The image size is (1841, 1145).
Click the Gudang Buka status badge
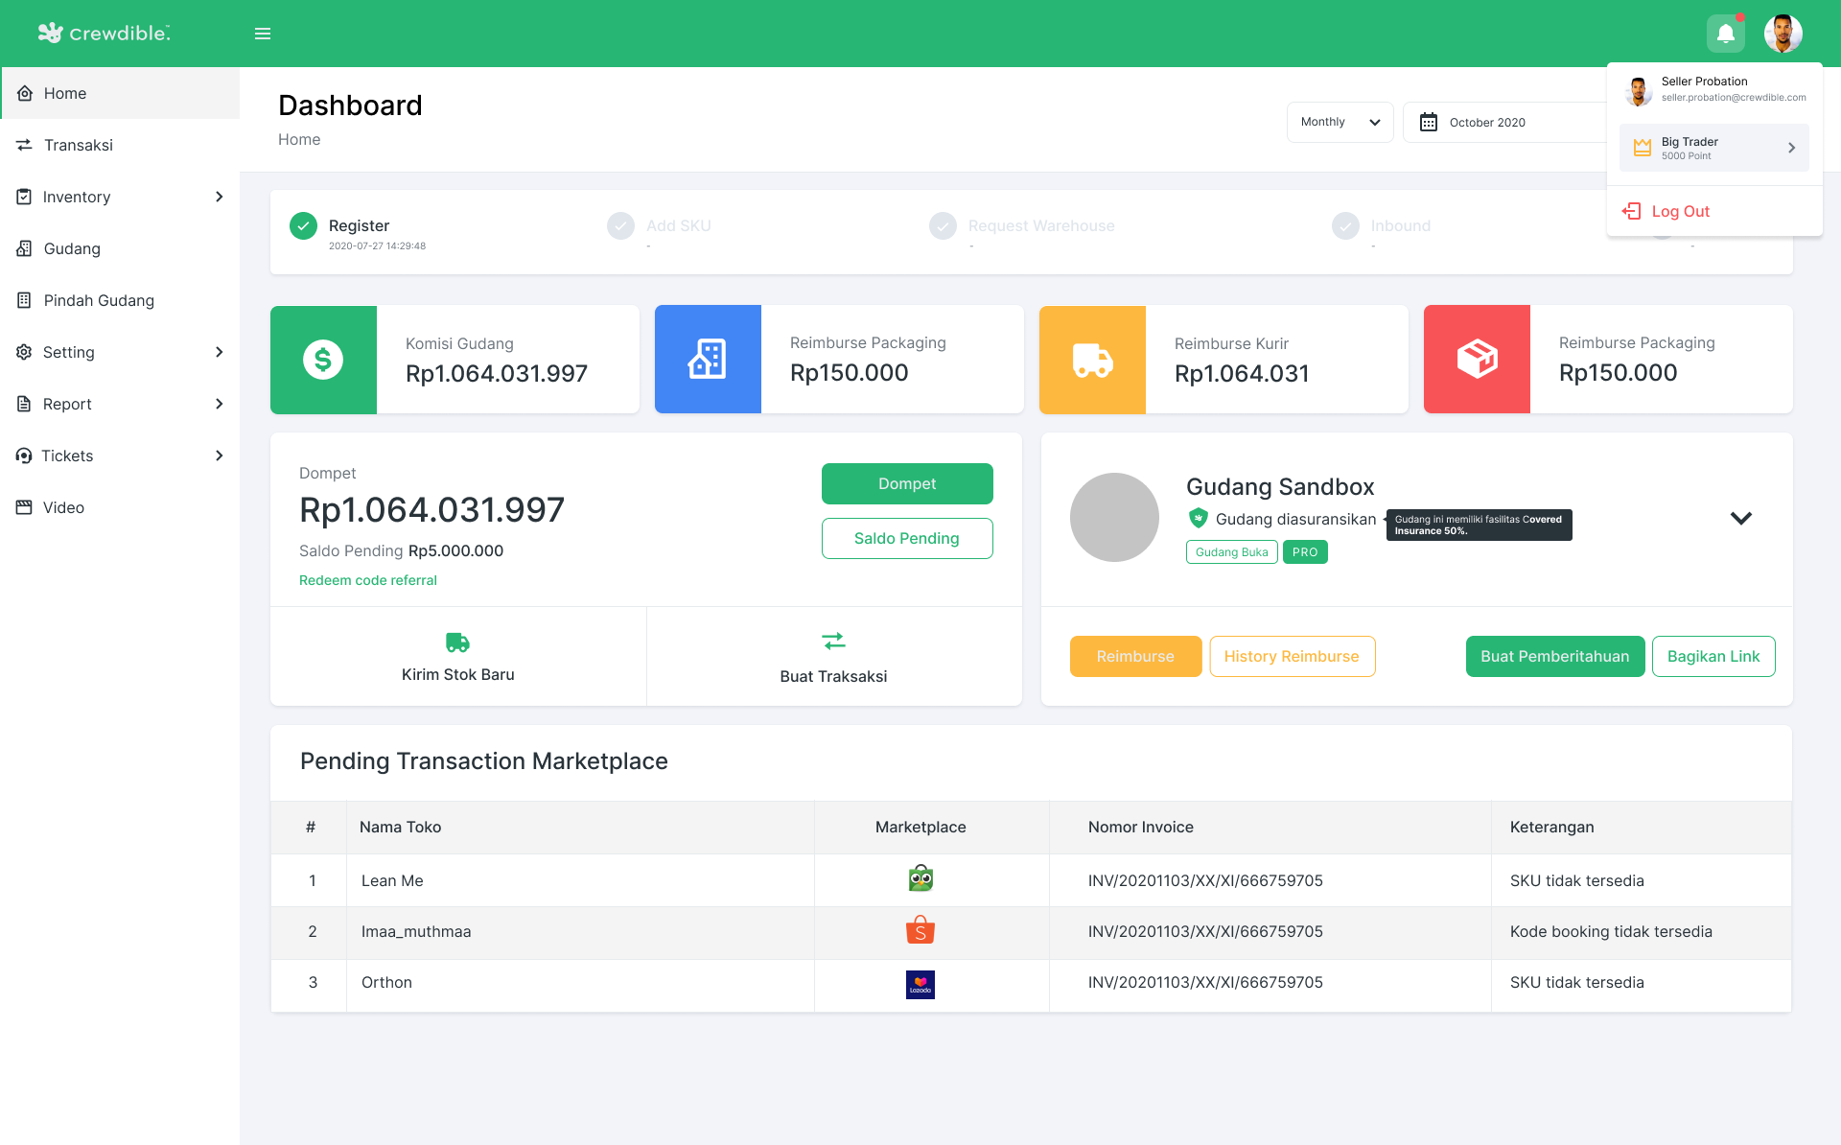tap(1231, 551)
